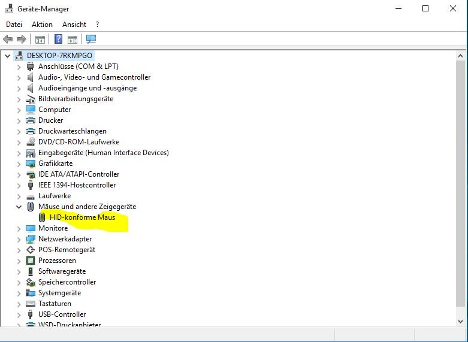Viewport: 468px width, 342px height.
Task: Select the USB-Controller label
Action: tap(62, 314)
